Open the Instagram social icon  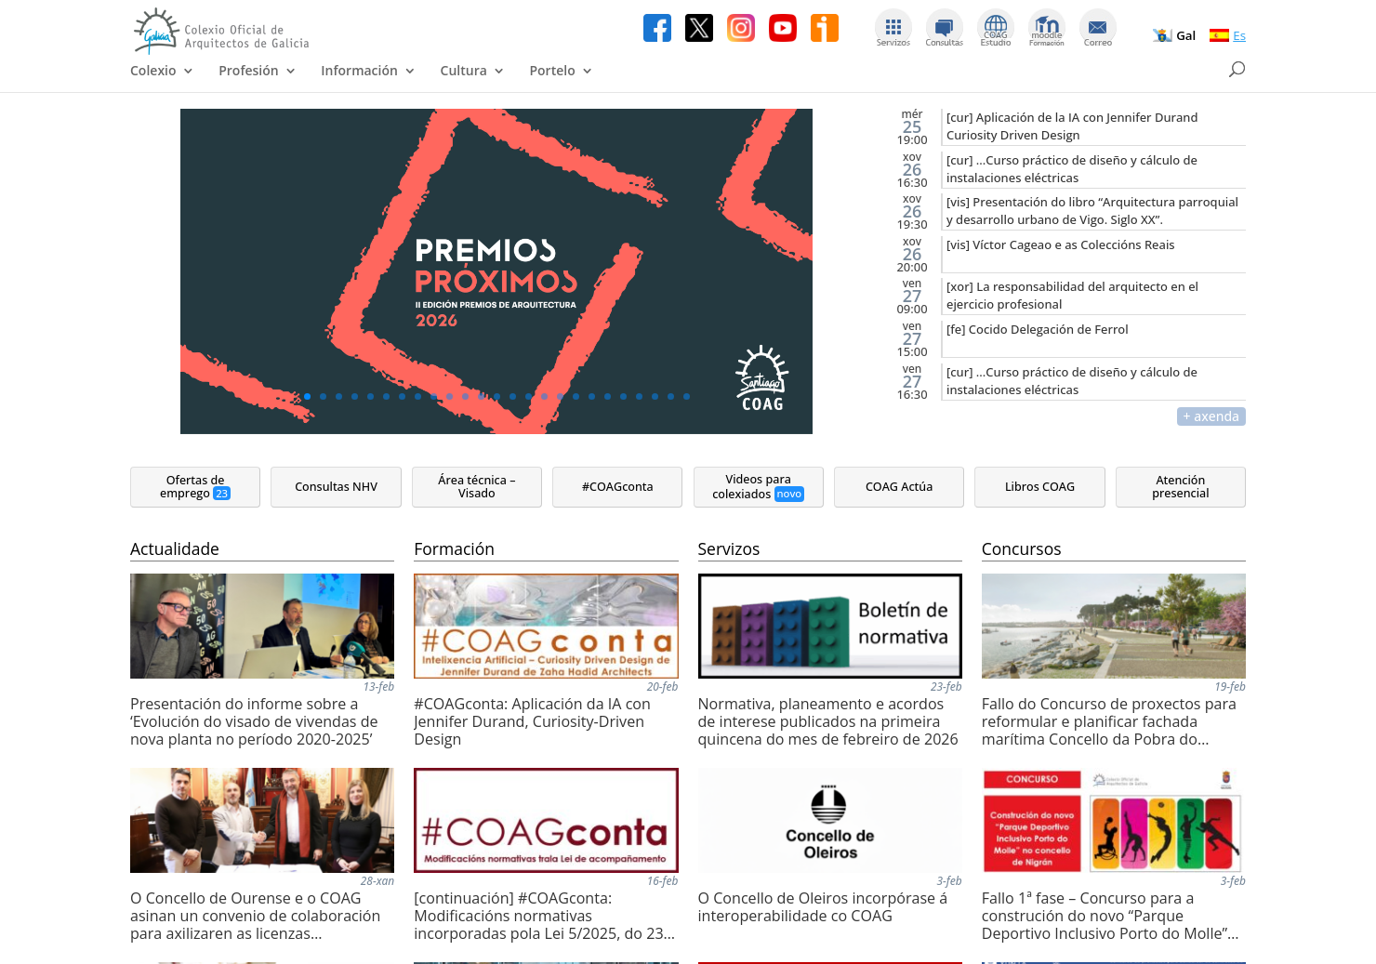coord(740,28)
